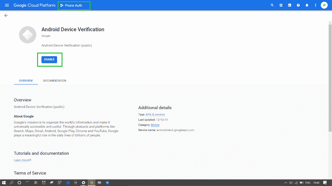
Task: Open Visual Studio Code from taskbar
Action: pos(68,183)
